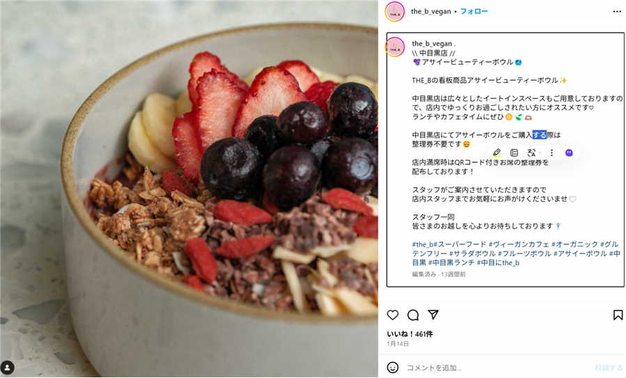Click the translate icon in floating toolbar
The height and width of the screenshot is (378, 626).
(x=531, y=152)
